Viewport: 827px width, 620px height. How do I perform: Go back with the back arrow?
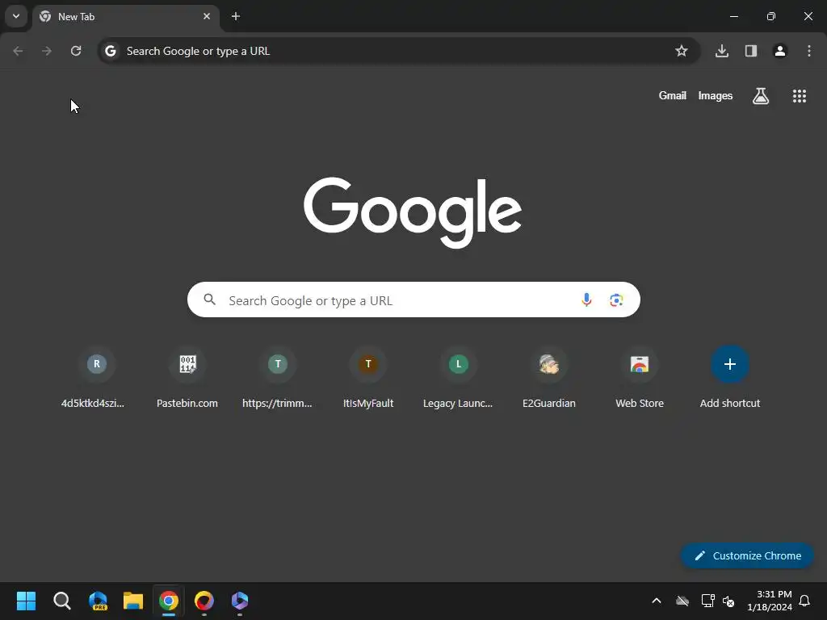[18, 51]
